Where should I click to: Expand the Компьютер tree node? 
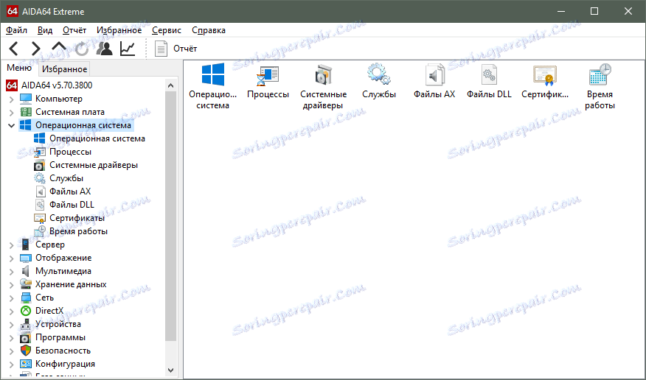click(x=12, y=99)
